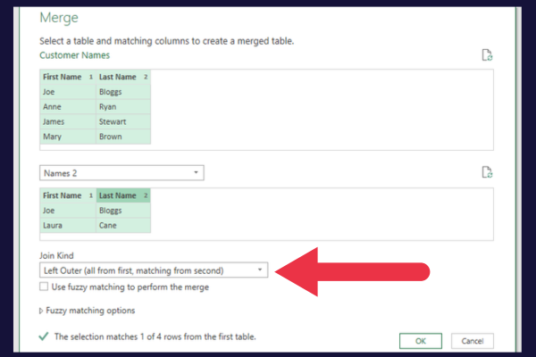Click the cell containing Cane
This screenshot has height=357, width=536.
click(123, 226)
